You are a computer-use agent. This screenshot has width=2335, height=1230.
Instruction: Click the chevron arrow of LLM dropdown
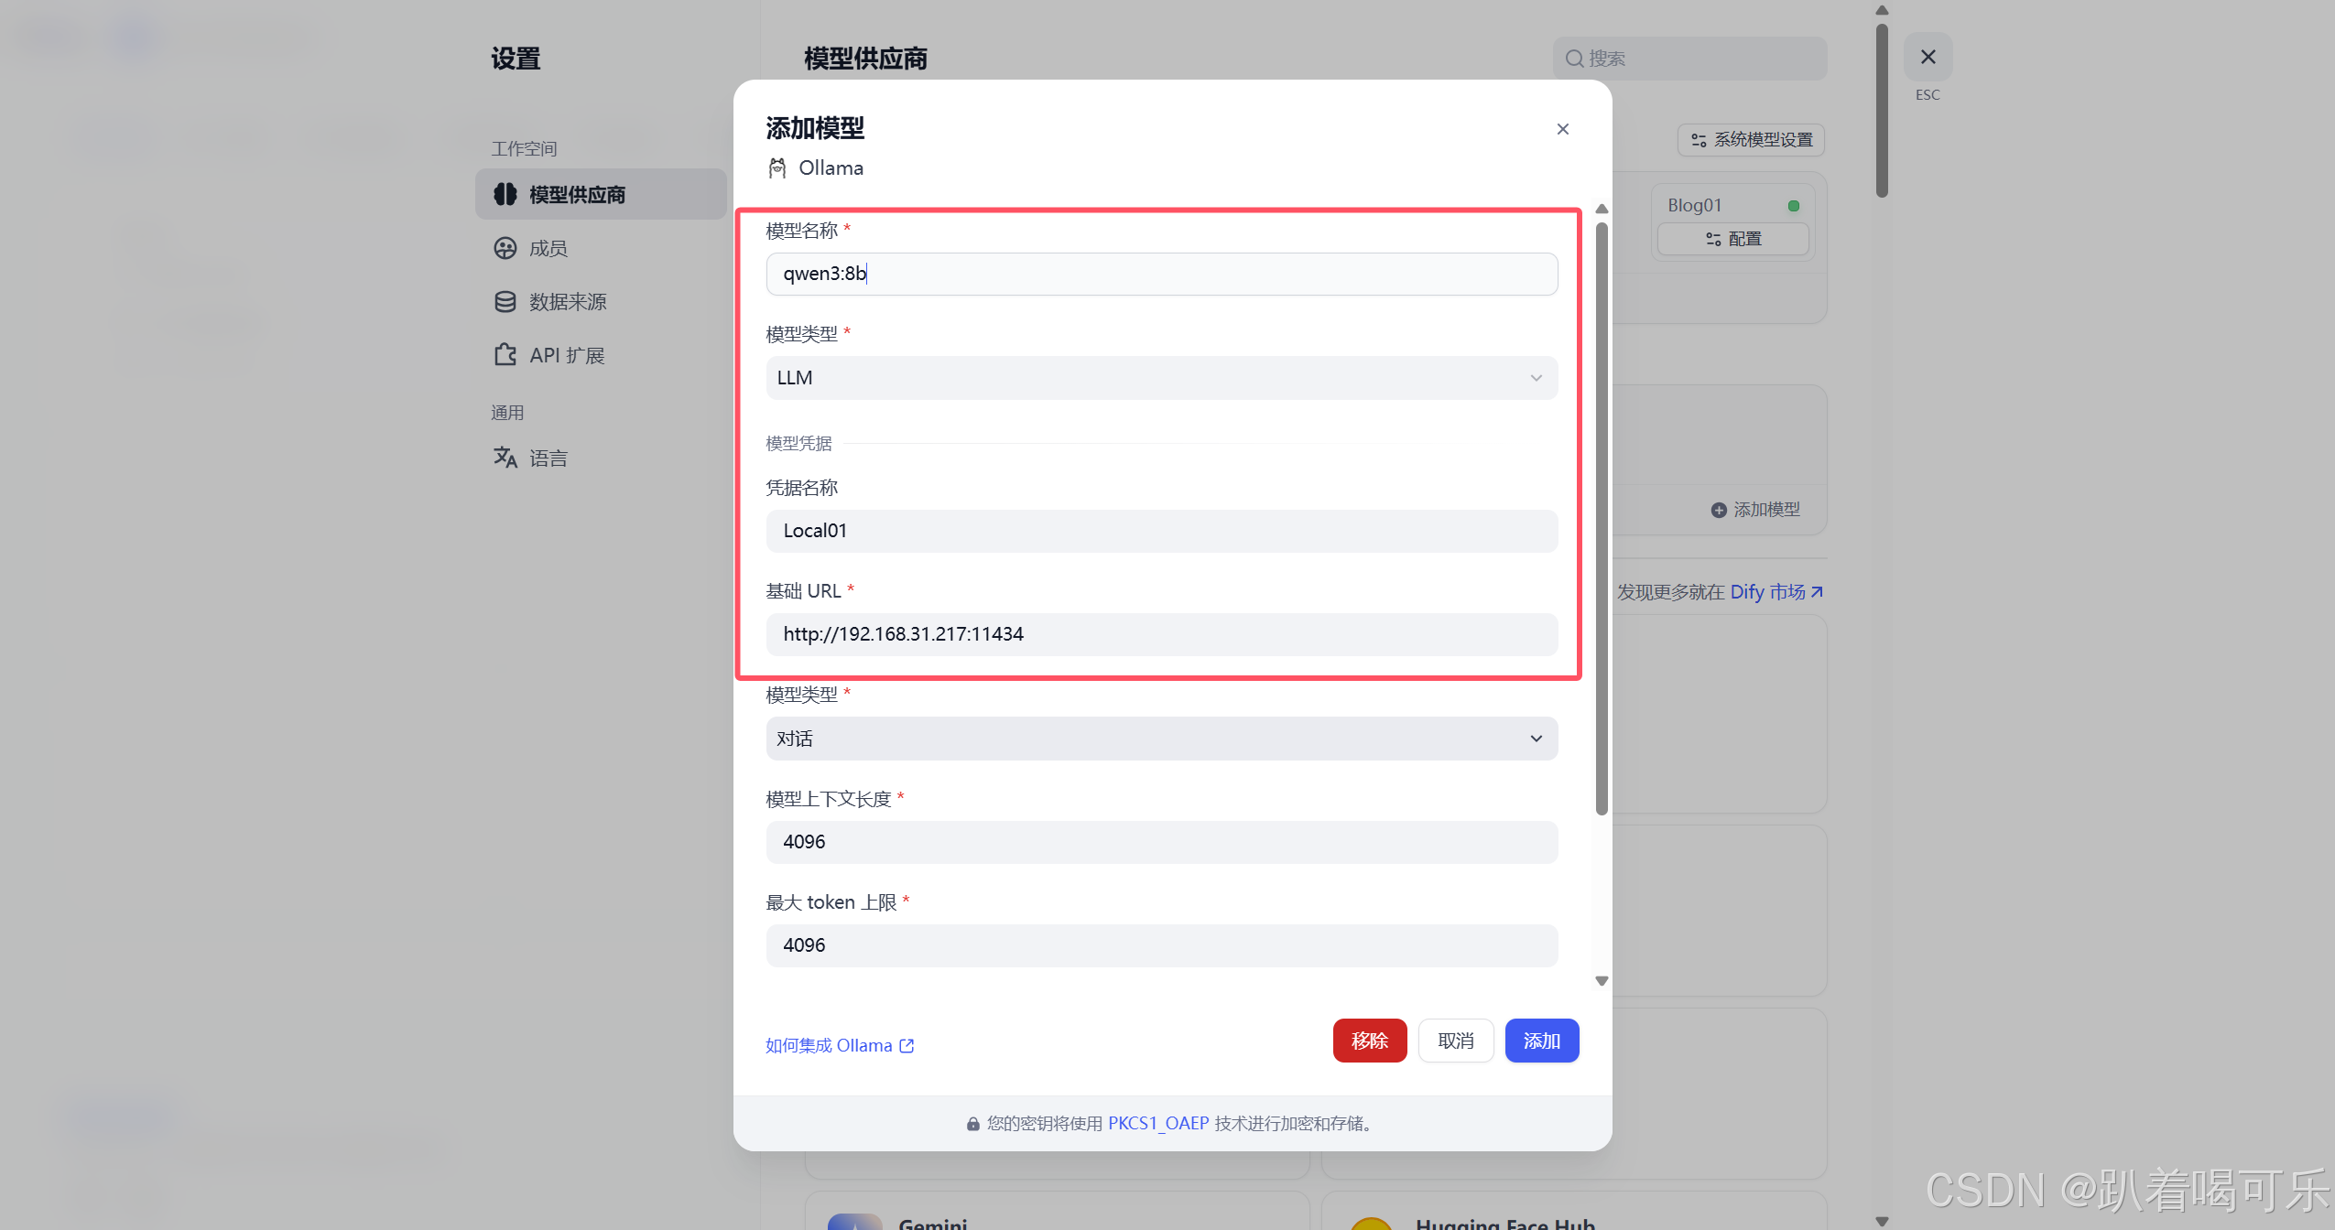[x=1536, y=378]
